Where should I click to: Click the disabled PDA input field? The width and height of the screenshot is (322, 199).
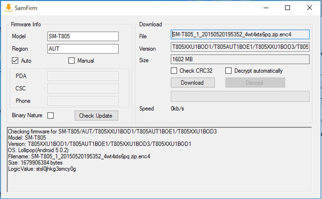coord(83,76)
